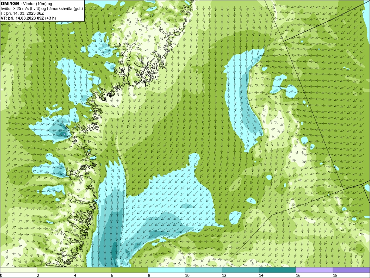Click the title line 'DMI/IGB : Vindur (10m) og'
The width and height of the screenshot is (370, 278).
point(27,4)
